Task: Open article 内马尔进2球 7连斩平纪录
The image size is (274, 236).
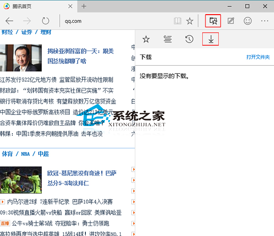Action: [38, 202]
